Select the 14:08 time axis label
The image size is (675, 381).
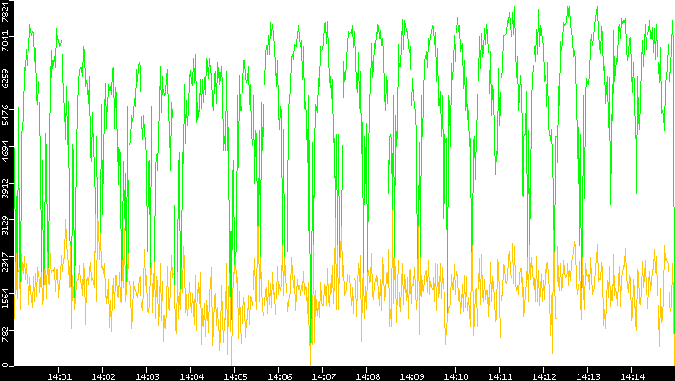click(367, 376)
